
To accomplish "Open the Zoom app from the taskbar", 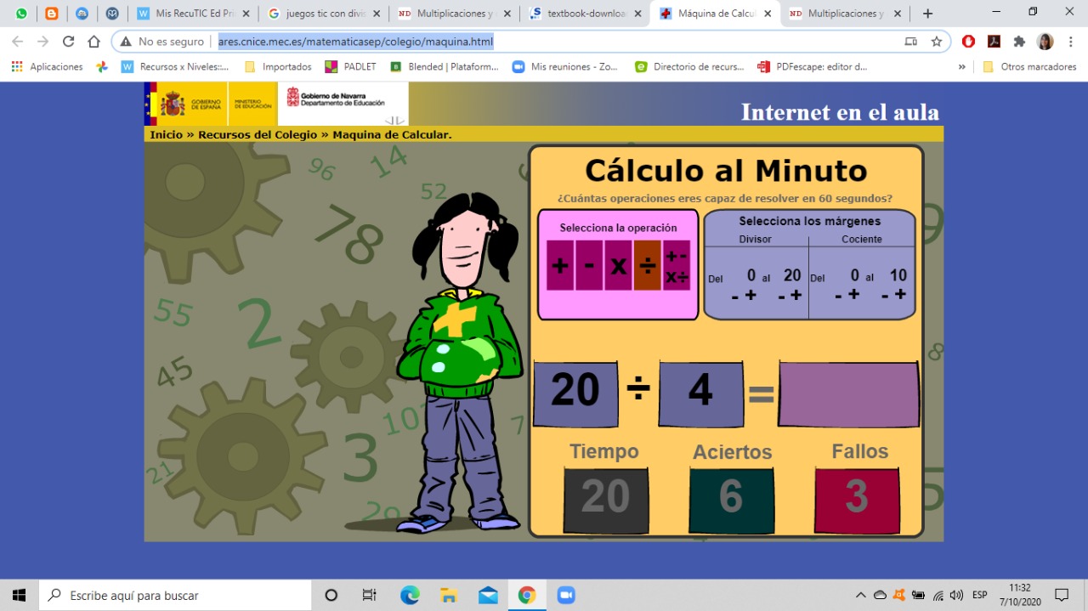I will click(564, 595).
